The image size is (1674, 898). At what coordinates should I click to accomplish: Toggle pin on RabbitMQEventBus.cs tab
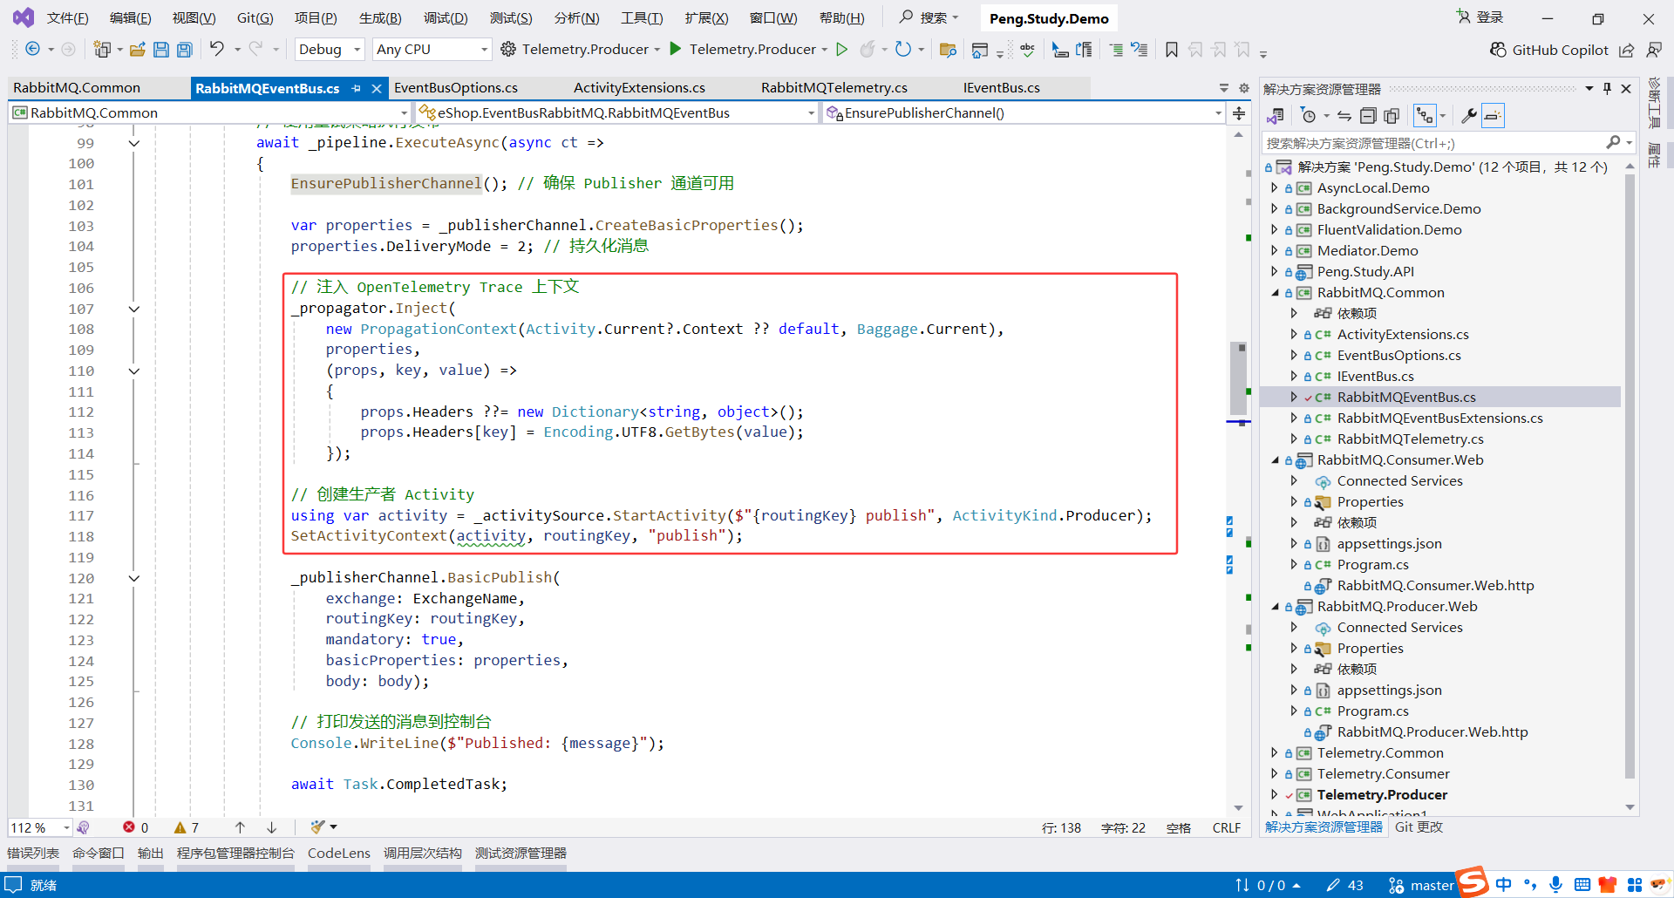pyautogui.click(x=357, y=88)
